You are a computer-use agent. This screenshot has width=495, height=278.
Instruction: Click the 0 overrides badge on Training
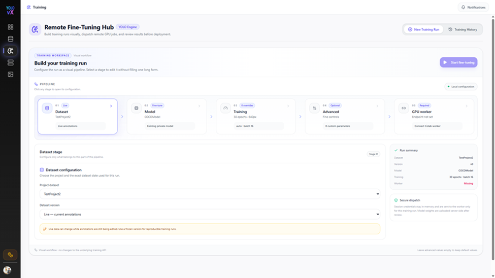(247, 106)
